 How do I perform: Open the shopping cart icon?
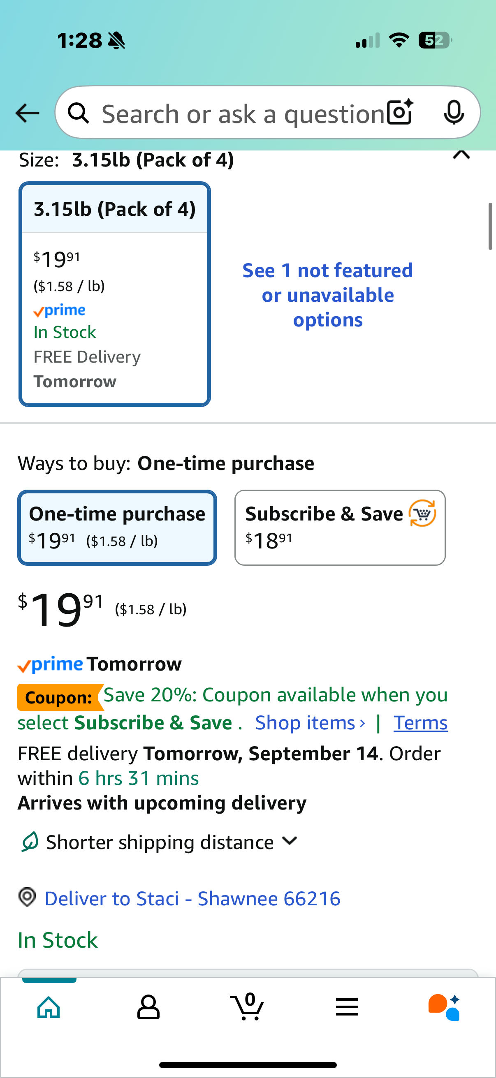tap(247, 1006)
